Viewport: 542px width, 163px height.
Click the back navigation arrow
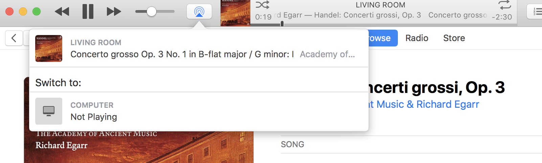click(14, 38)
